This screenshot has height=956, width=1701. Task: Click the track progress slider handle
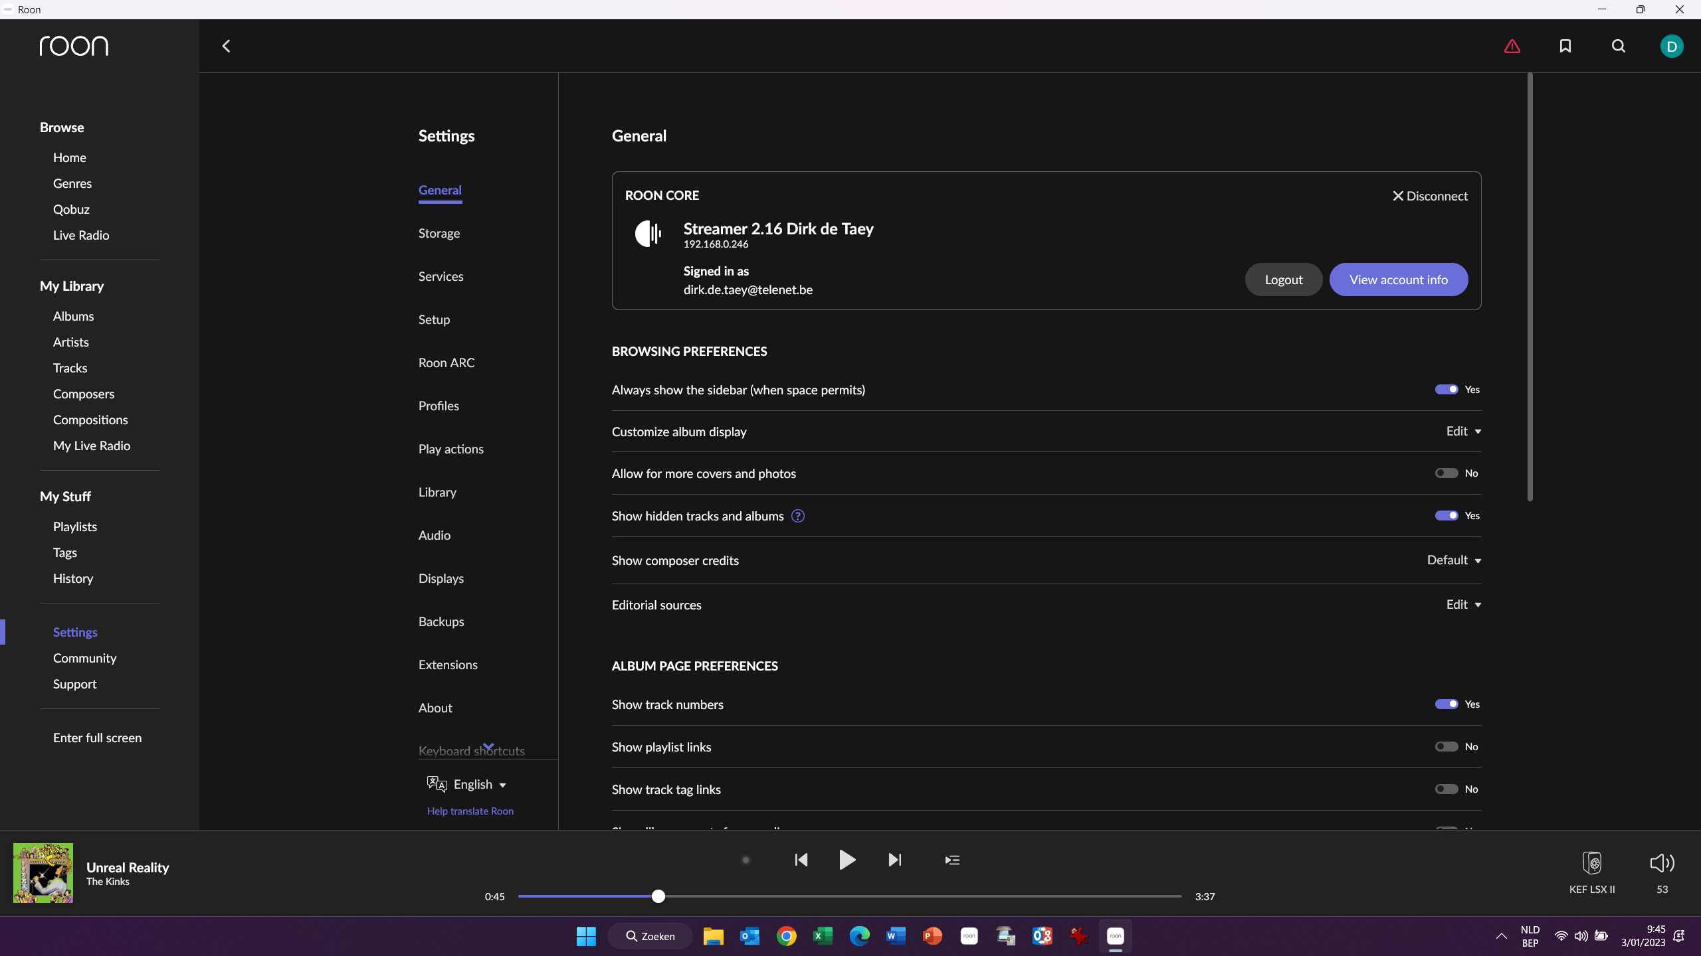658,896
